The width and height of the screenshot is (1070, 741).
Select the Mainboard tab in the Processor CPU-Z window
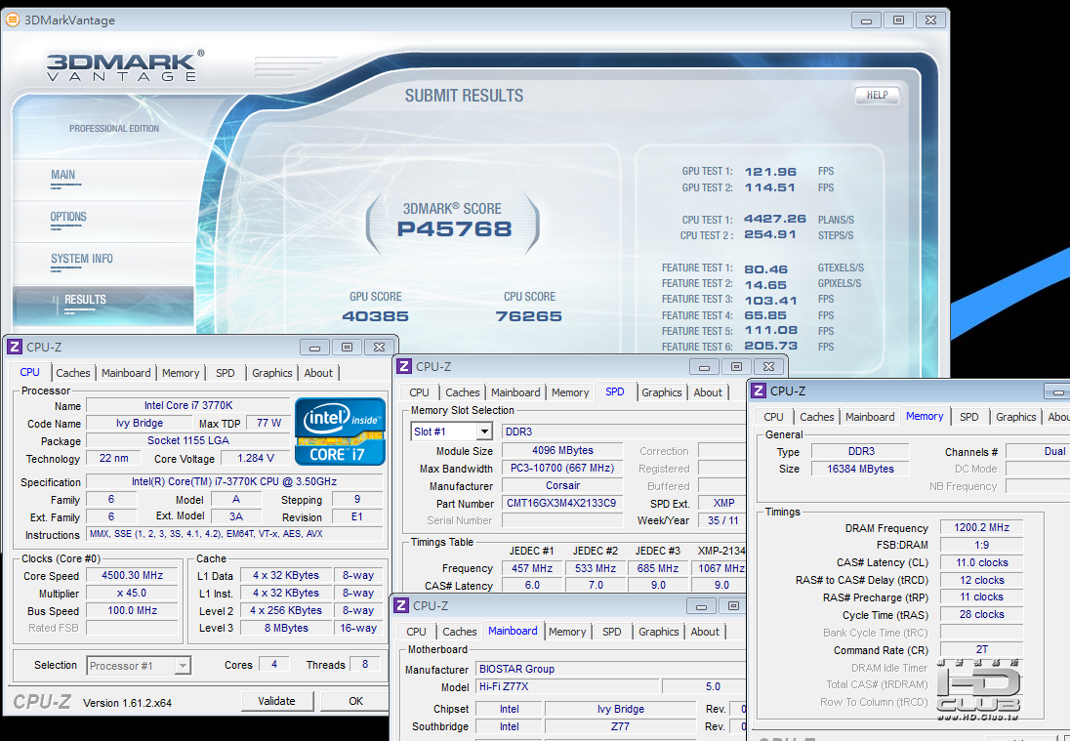coord(126,373)
